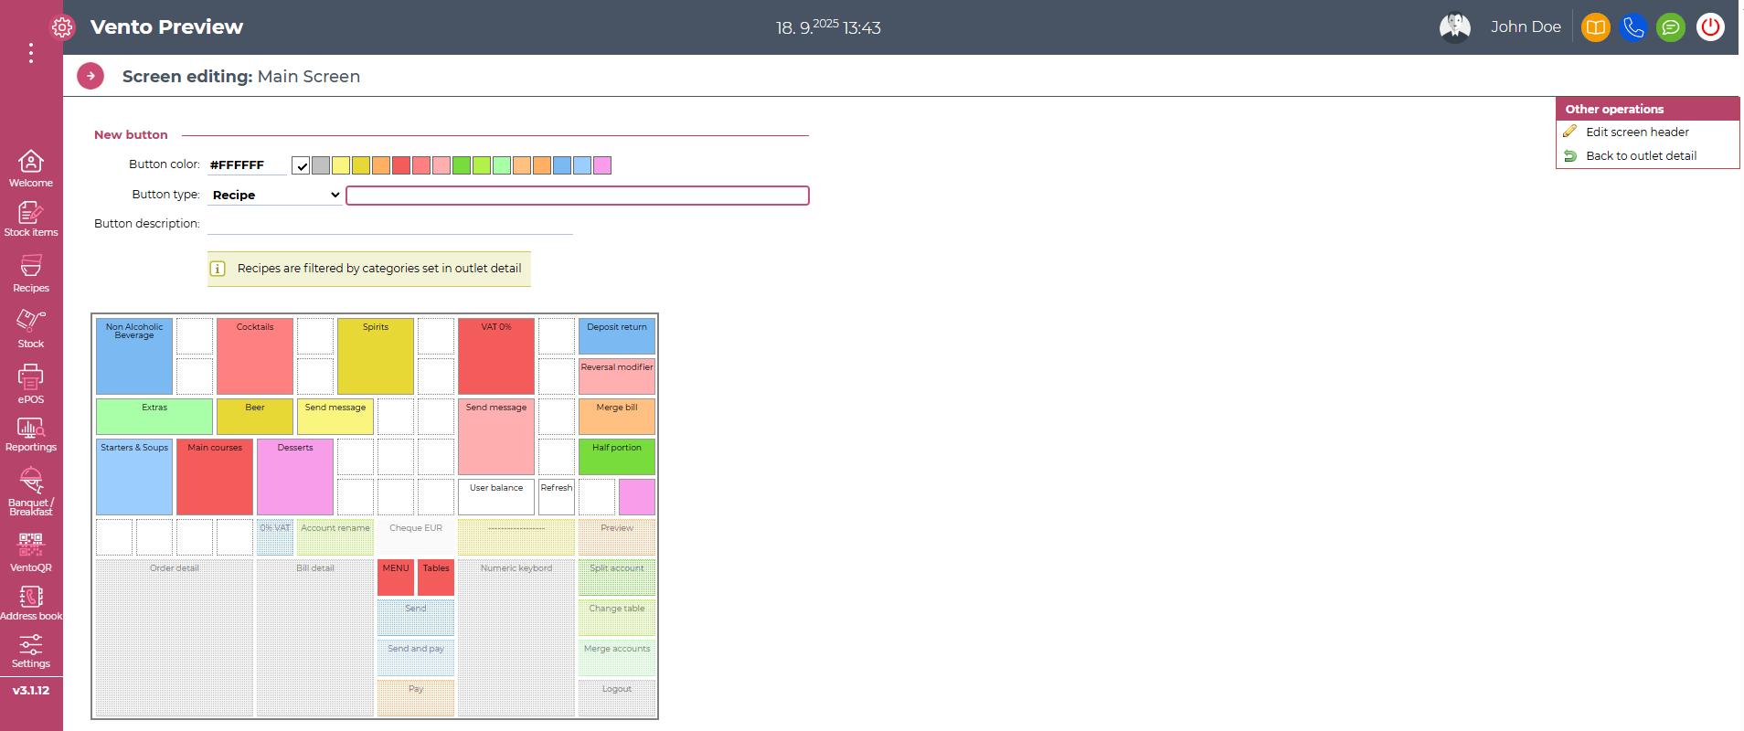Click the Send and pay cell
This screenshot has height=731, width=1744.
[x=416, y=658]
